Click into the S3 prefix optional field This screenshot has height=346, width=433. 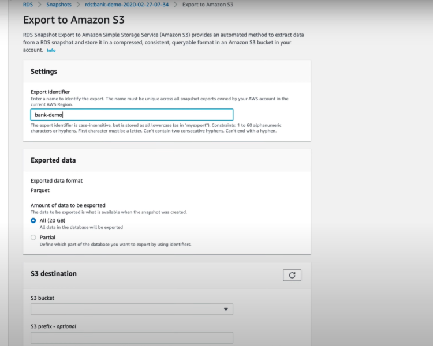pyautogui.click(x=132, y=338)
